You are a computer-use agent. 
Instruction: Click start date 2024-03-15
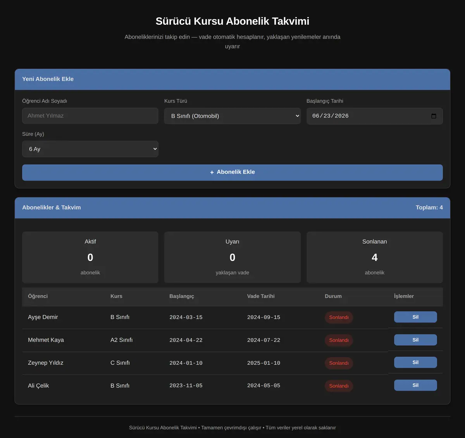(186, 317)
